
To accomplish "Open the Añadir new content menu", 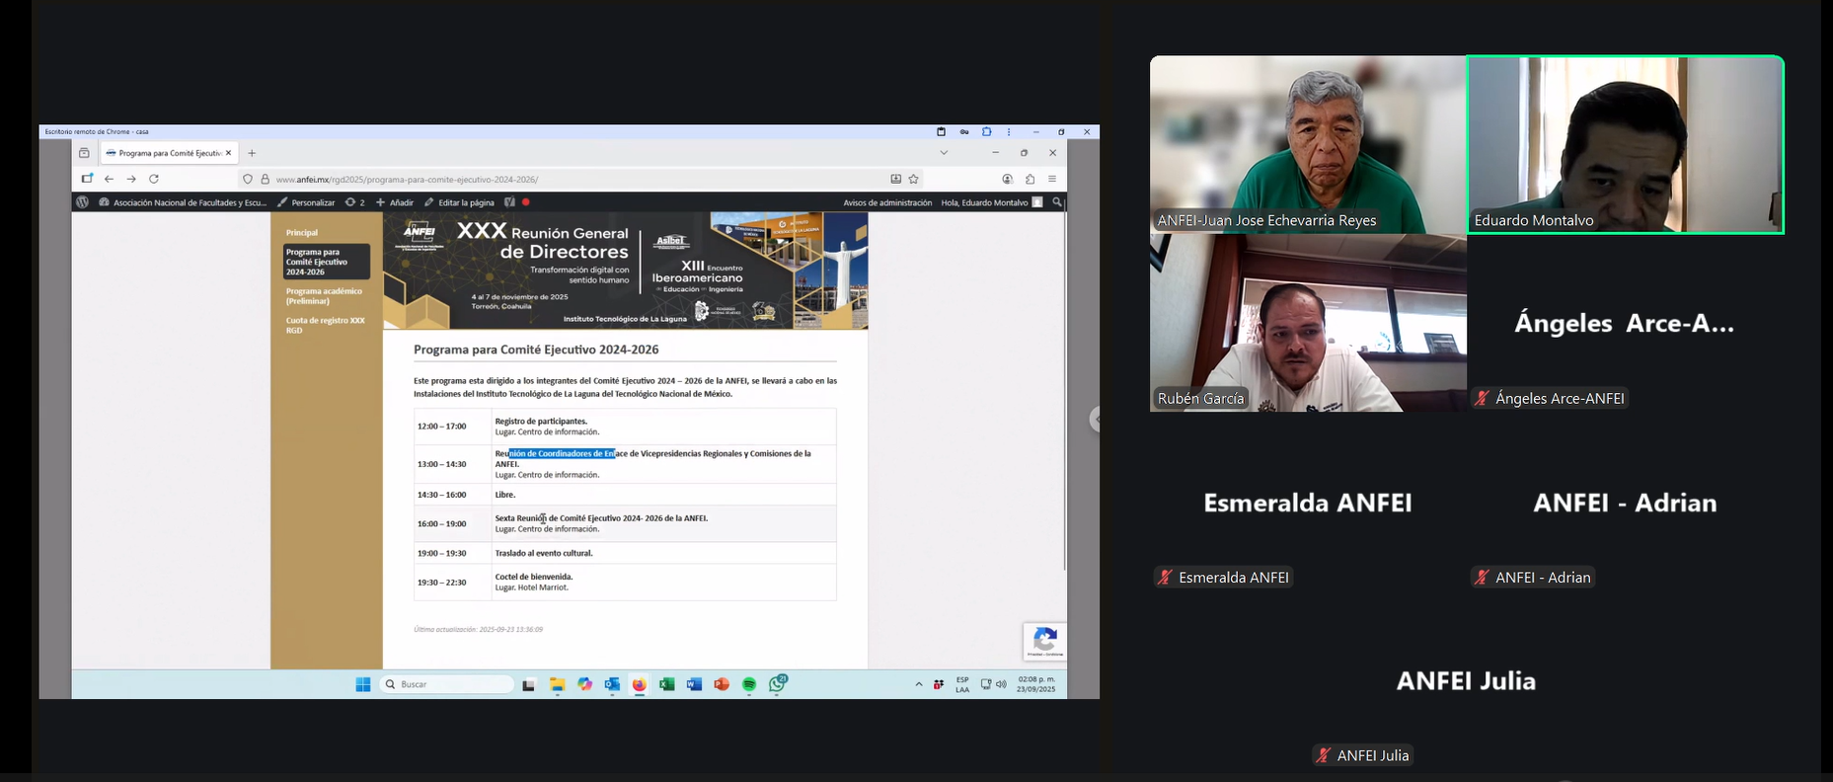I will [x=395, y=202].
